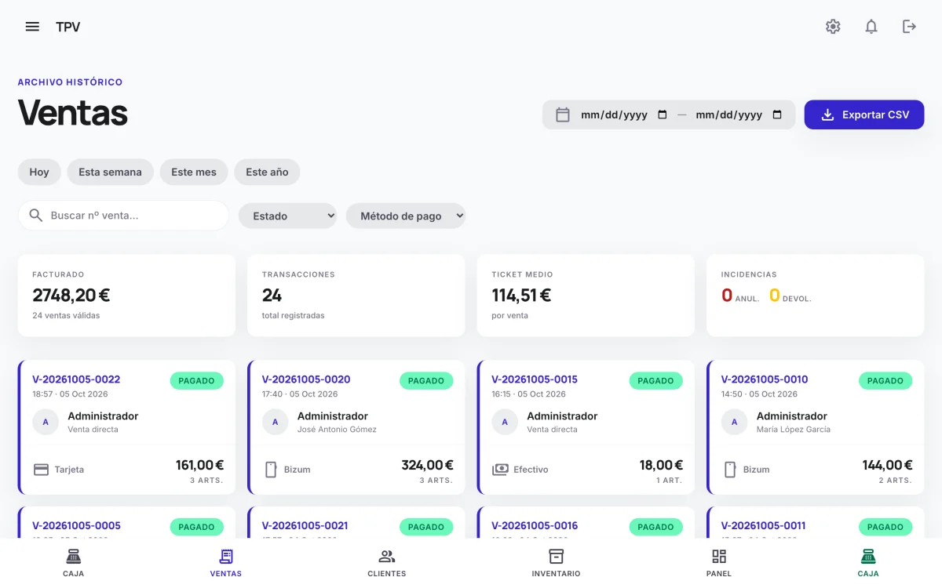The height and width of the screenshot is (588, 942).
Task: Click the avatar A on sale V-20261005-0010
Action: click(734, 422)
